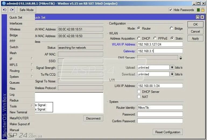Maximize the Quick Set panel window

[198, 17]
